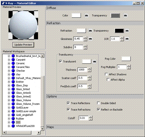Screen dimensions: 145x137
Task: Click the blue sphere icon next to Carpaint
Action: point(13,60)
